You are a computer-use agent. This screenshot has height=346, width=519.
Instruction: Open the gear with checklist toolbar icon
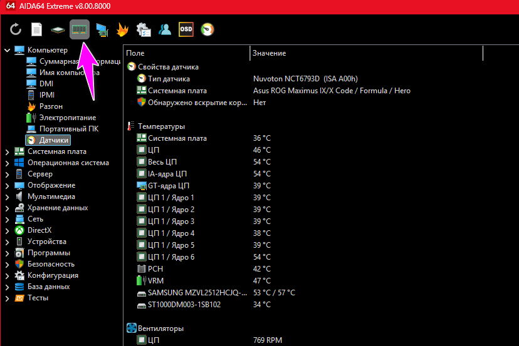144,29
